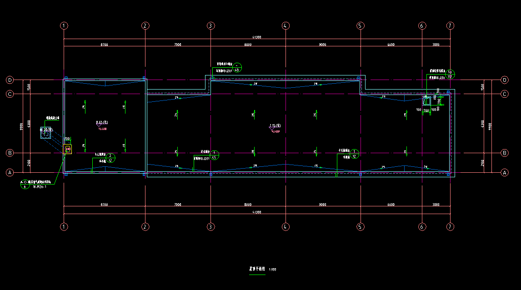Pick axis bubble 4 in the top row

[x=285, y=26]
